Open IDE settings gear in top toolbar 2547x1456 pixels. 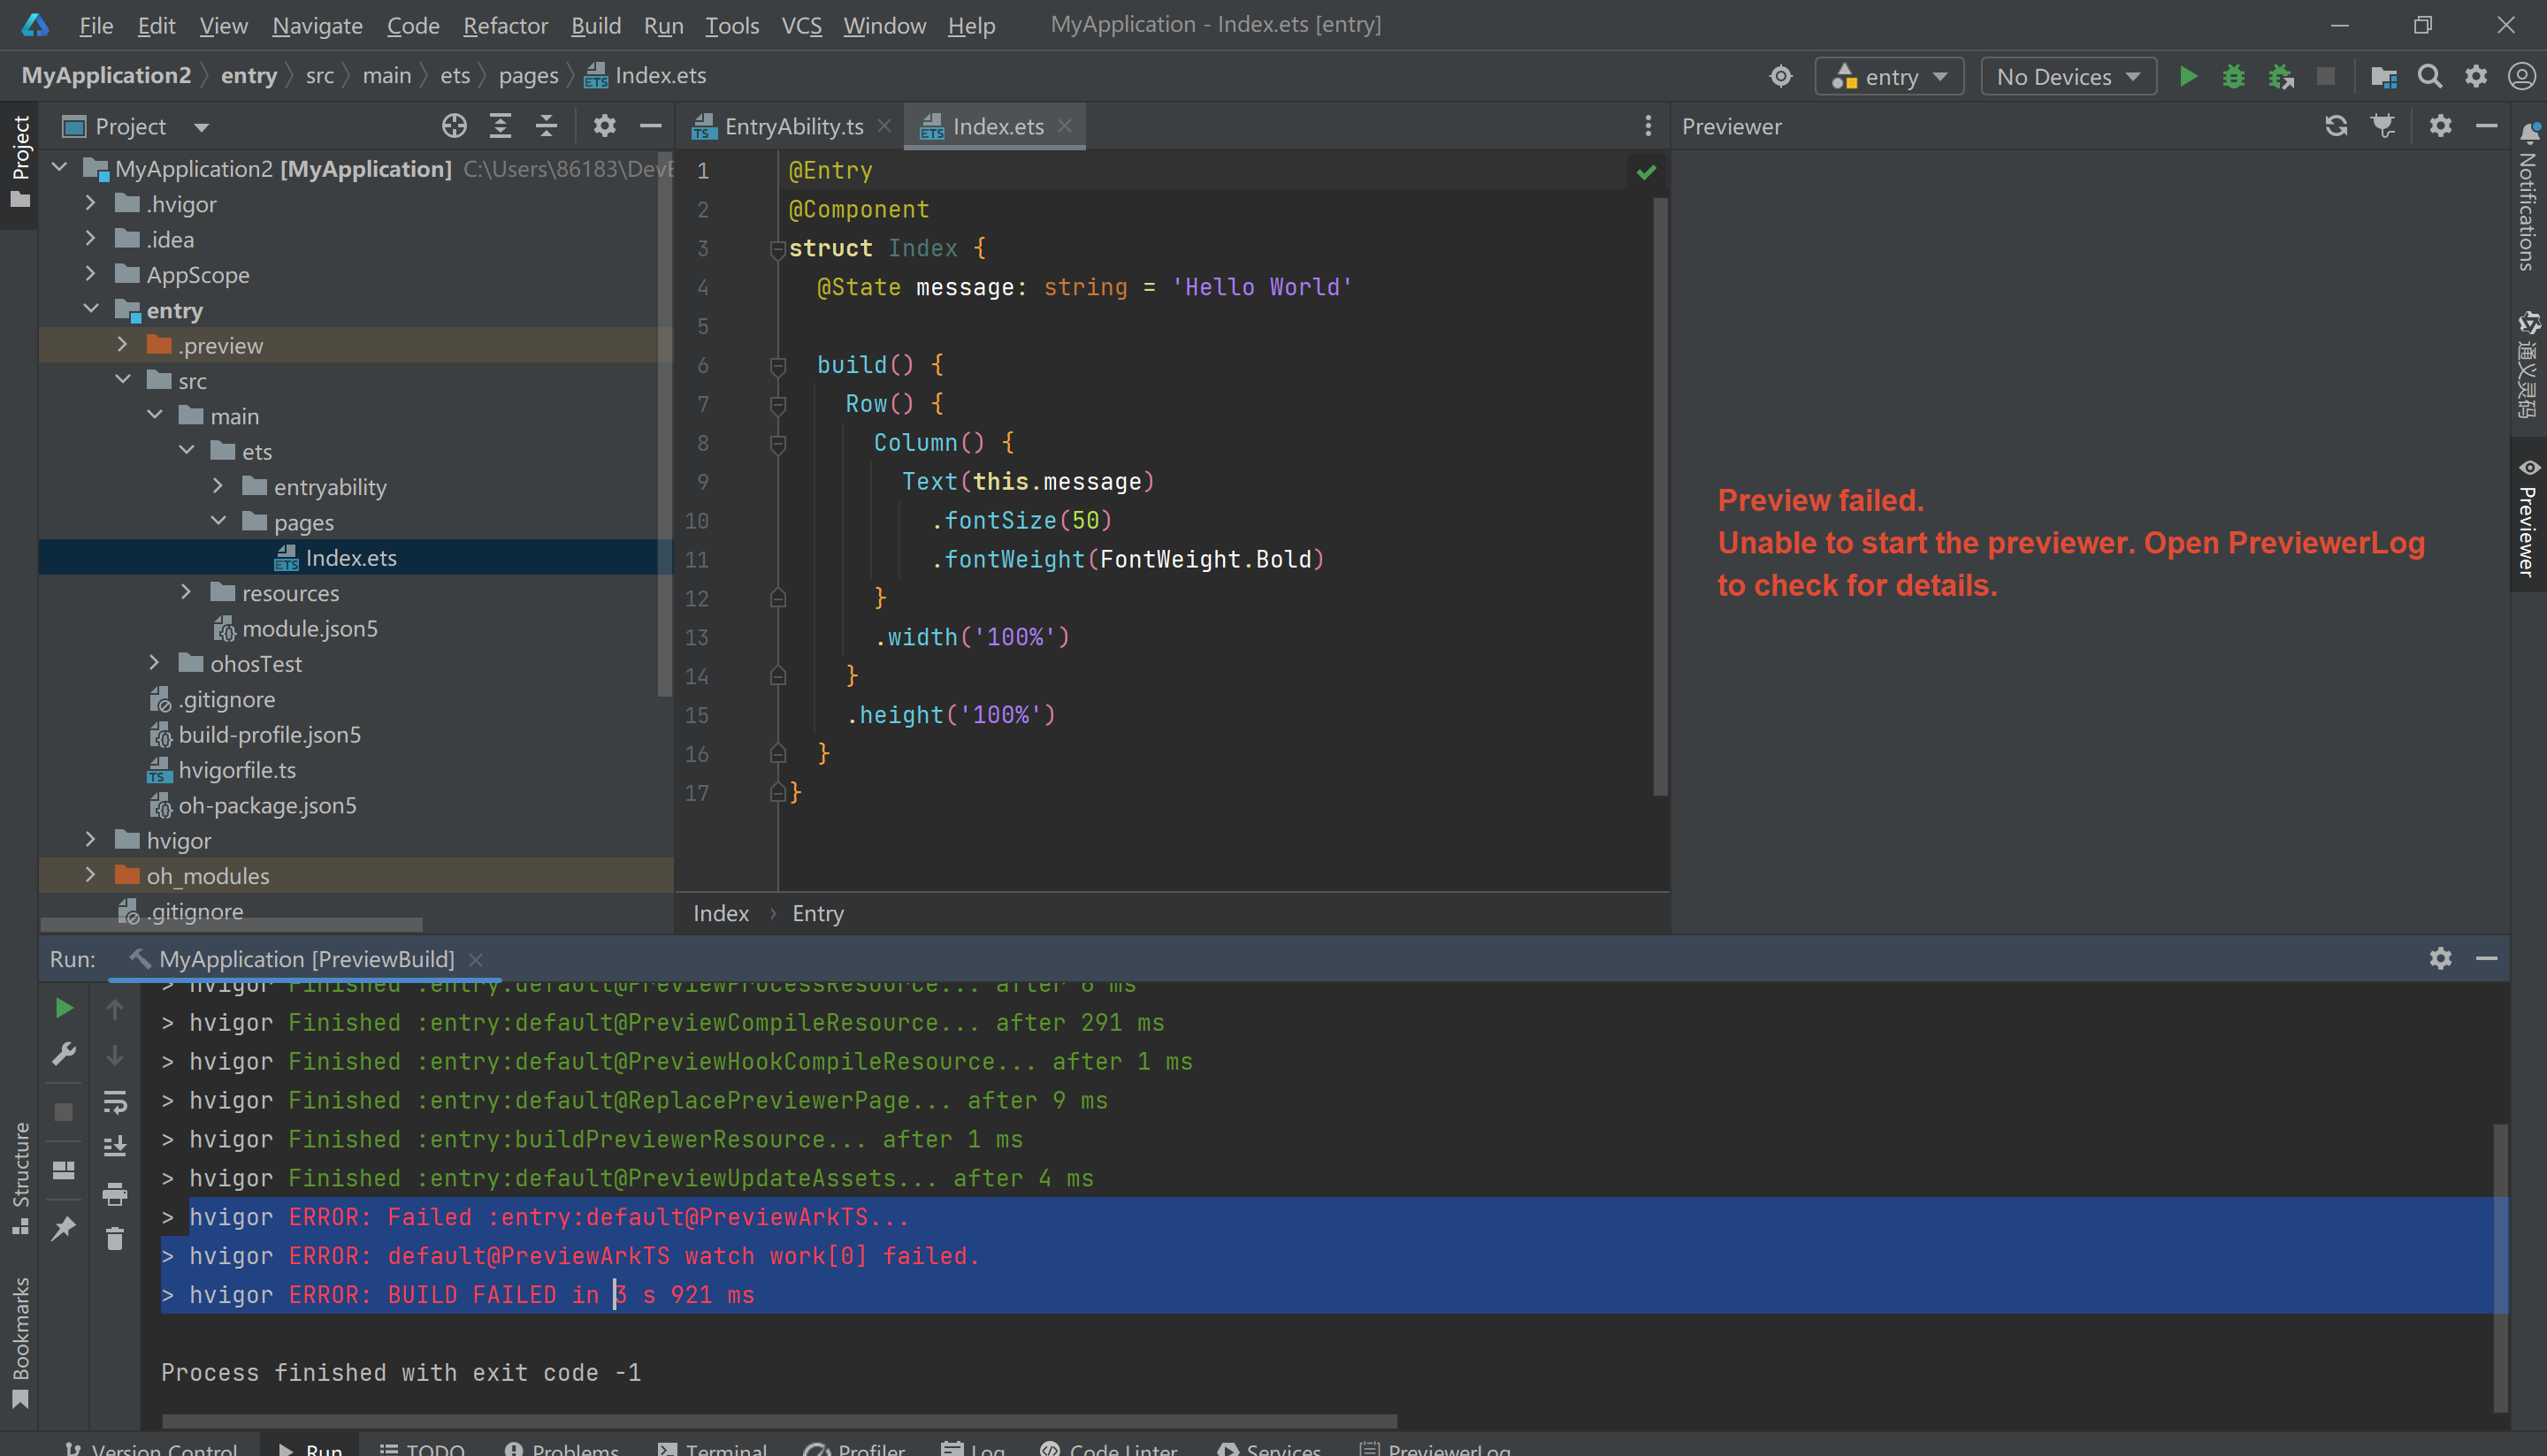click(x=2476, y=76)
